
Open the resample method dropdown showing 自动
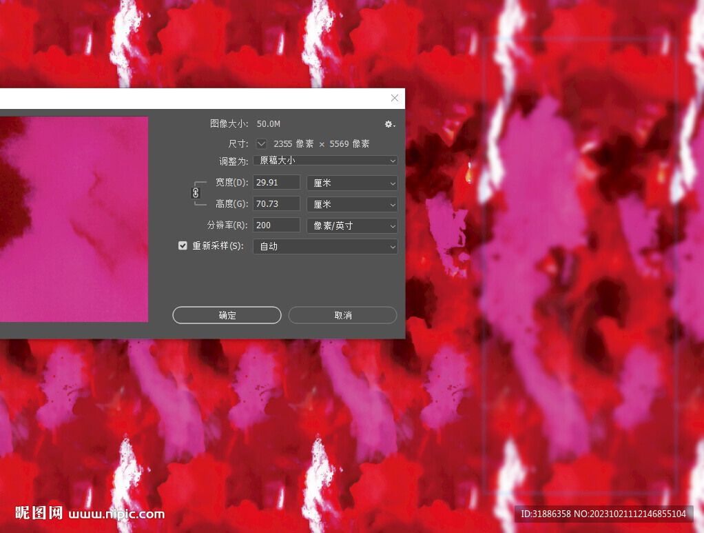click(x=324, y=246)
